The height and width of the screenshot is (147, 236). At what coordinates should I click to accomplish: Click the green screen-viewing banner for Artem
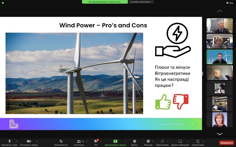(105, 2)
